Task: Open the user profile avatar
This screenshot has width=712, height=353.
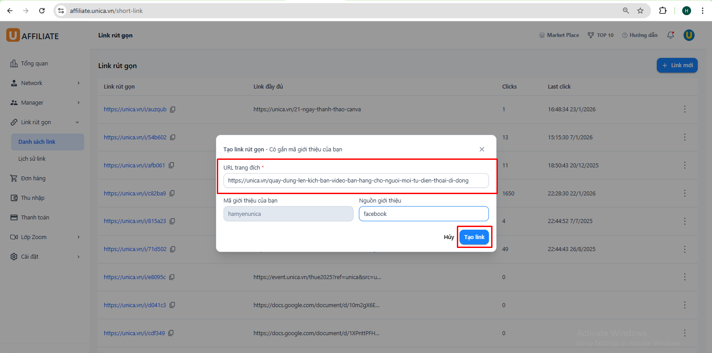Action: [689, 35]
